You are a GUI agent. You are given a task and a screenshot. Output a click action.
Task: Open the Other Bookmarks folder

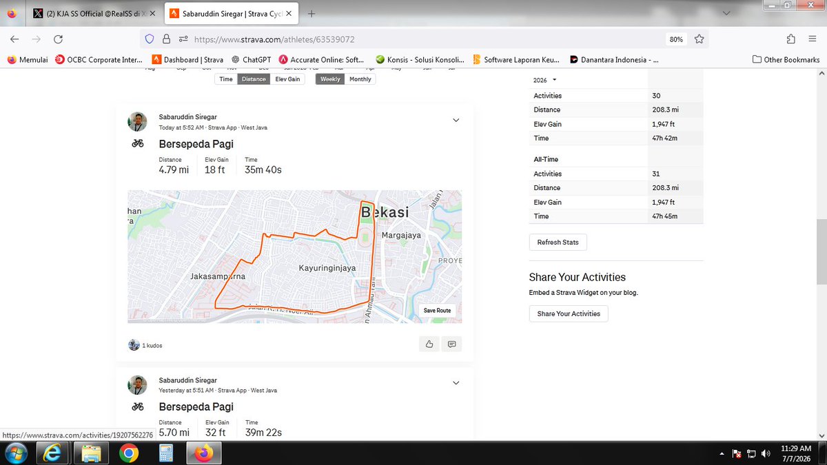pos(786,59)
